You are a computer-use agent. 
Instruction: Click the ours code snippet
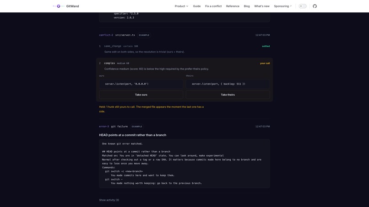[x=141, y=84]
